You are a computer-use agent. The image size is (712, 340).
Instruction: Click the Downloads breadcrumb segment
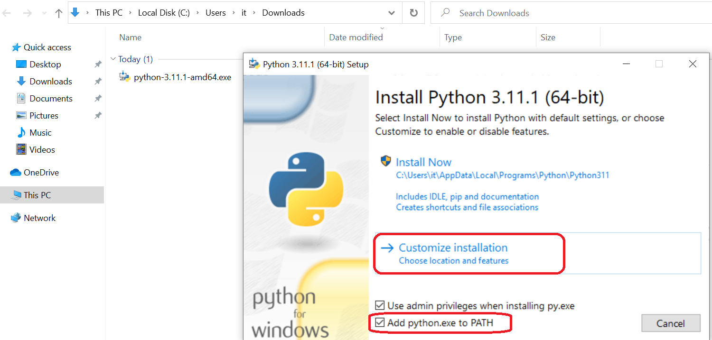tap(283, 13)
